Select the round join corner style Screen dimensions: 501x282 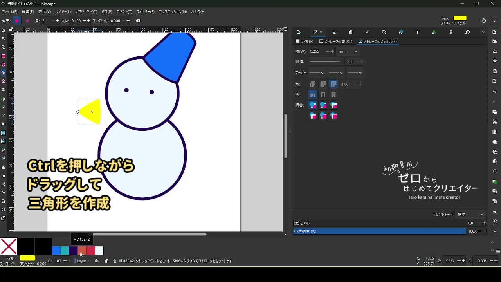point(323,84)
